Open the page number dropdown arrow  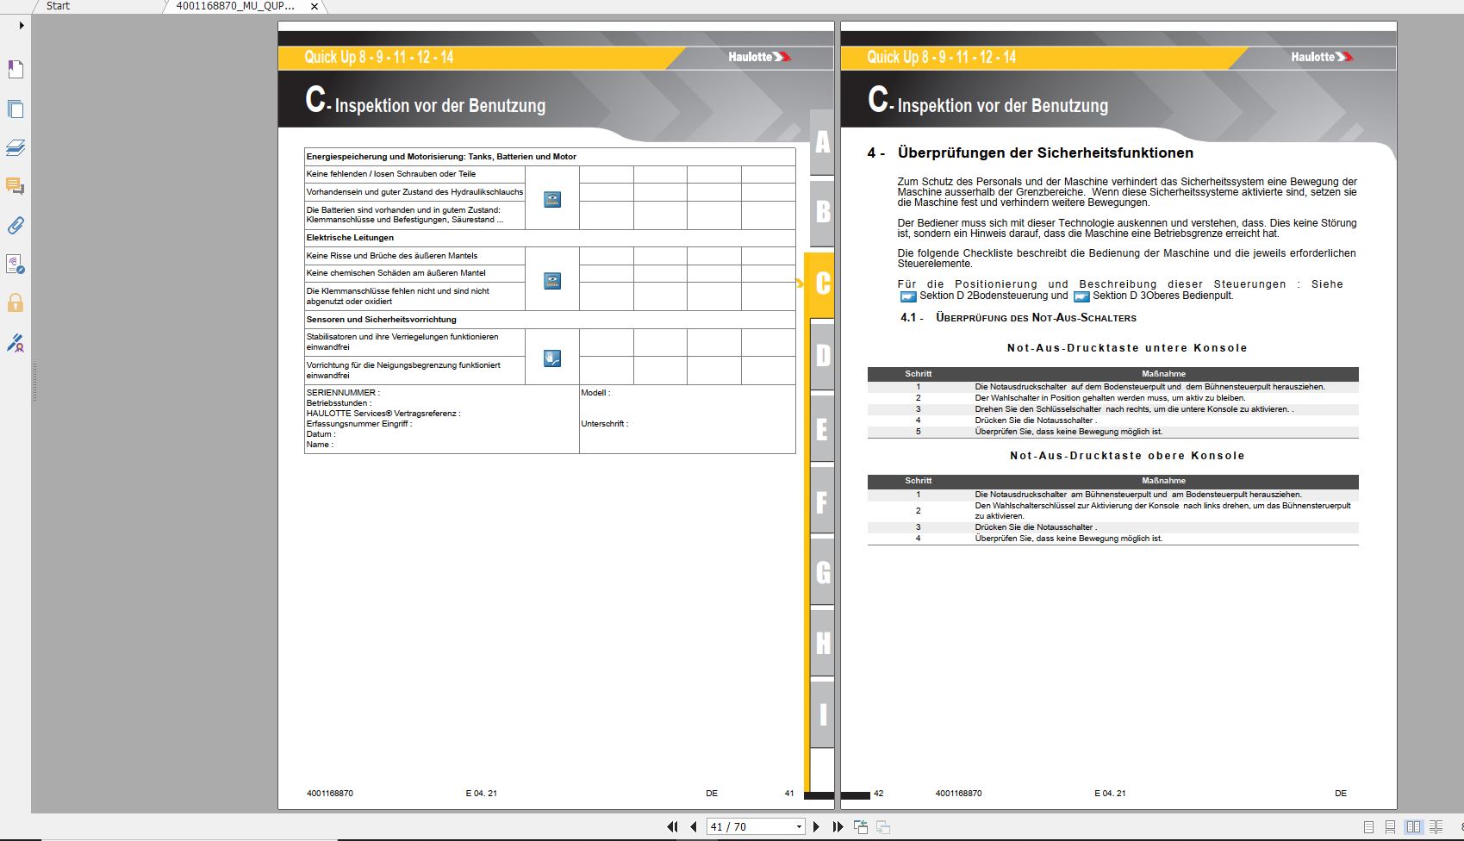click(x=799, y=827)
